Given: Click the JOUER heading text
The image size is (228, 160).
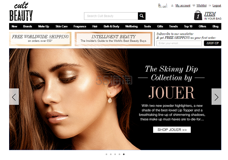Looking at the screenshot, I should point(172,93).
